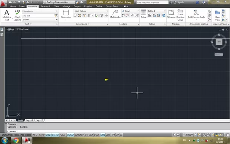Toggle ORTHO mode in status bar
Screen dimensions: 230x144
coord(55,135)
